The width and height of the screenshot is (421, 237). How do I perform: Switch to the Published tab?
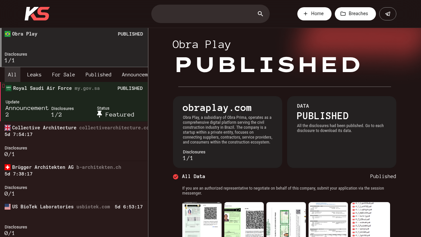pyautogui.click(x=98, y=75)
